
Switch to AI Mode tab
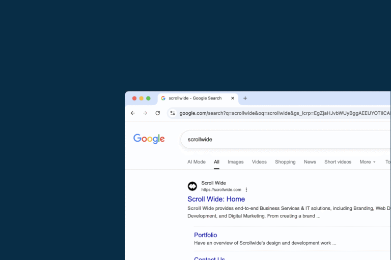tap(197, 162)
